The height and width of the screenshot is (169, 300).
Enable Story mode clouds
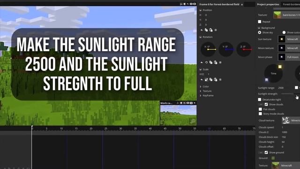pos(260,114)
